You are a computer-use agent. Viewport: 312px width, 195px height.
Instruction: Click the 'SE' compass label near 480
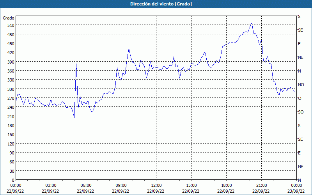(x=300, y=30)
